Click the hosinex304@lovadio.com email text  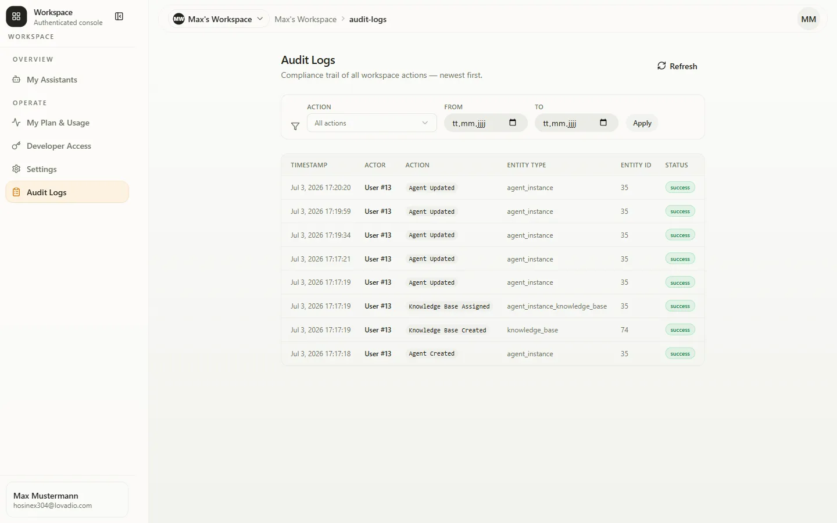[52, 506]
